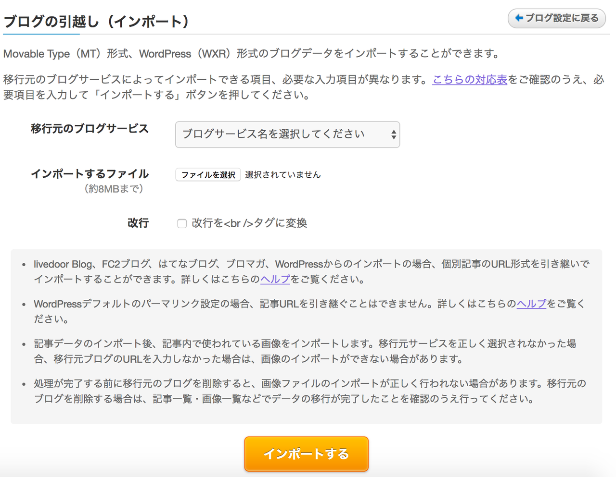The height and width of the screenshot is (477, 616).
Task: Click the paragraph starting Movable Type（MT）形式
Action: (253, 54)
